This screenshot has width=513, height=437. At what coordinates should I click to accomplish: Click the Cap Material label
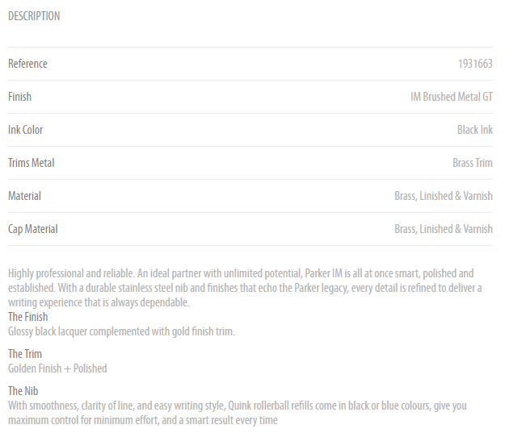click(32, 229)
